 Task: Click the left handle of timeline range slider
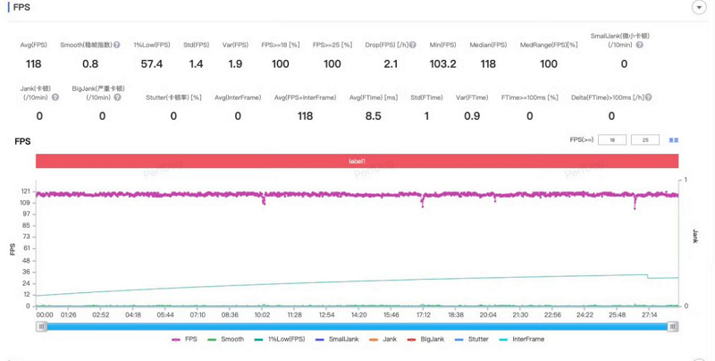pos(41,327)
